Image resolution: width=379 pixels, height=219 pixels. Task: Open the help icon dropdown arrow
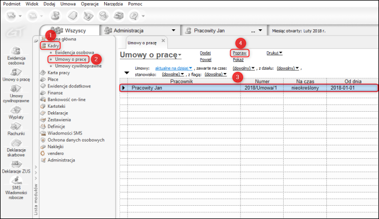(144, 16)
